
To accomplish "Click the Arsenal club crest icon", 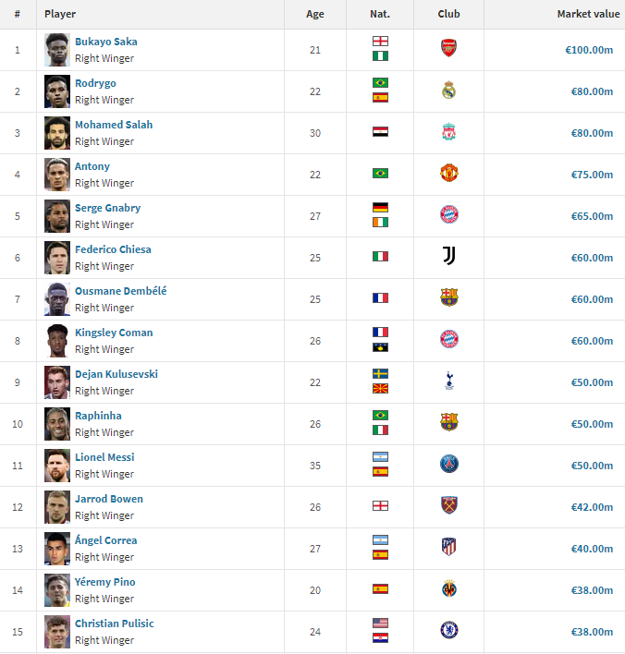I will 448,48.
